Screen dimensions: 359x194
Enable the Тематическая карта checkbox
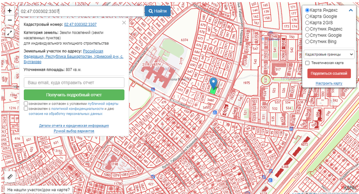click(307, 63)
